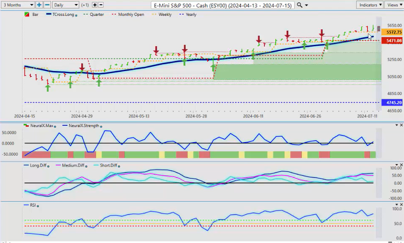The height and width of the screenshot is (243, 404).
Task: Click the Monthly Open legend entry
Action: (131, 14)
